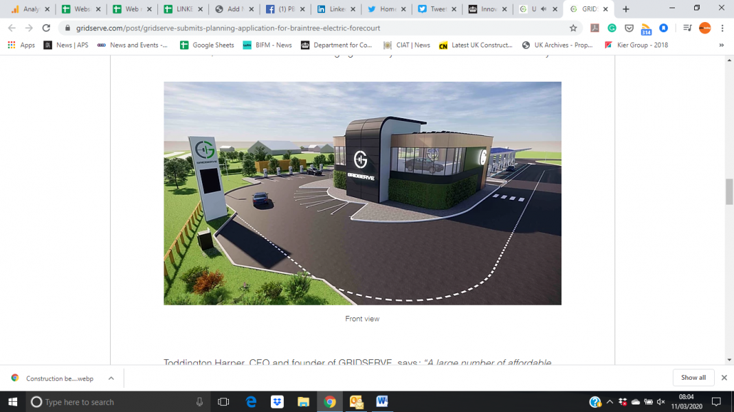
Task: Click the Show all downloads button
Action: tap(693, 378)
